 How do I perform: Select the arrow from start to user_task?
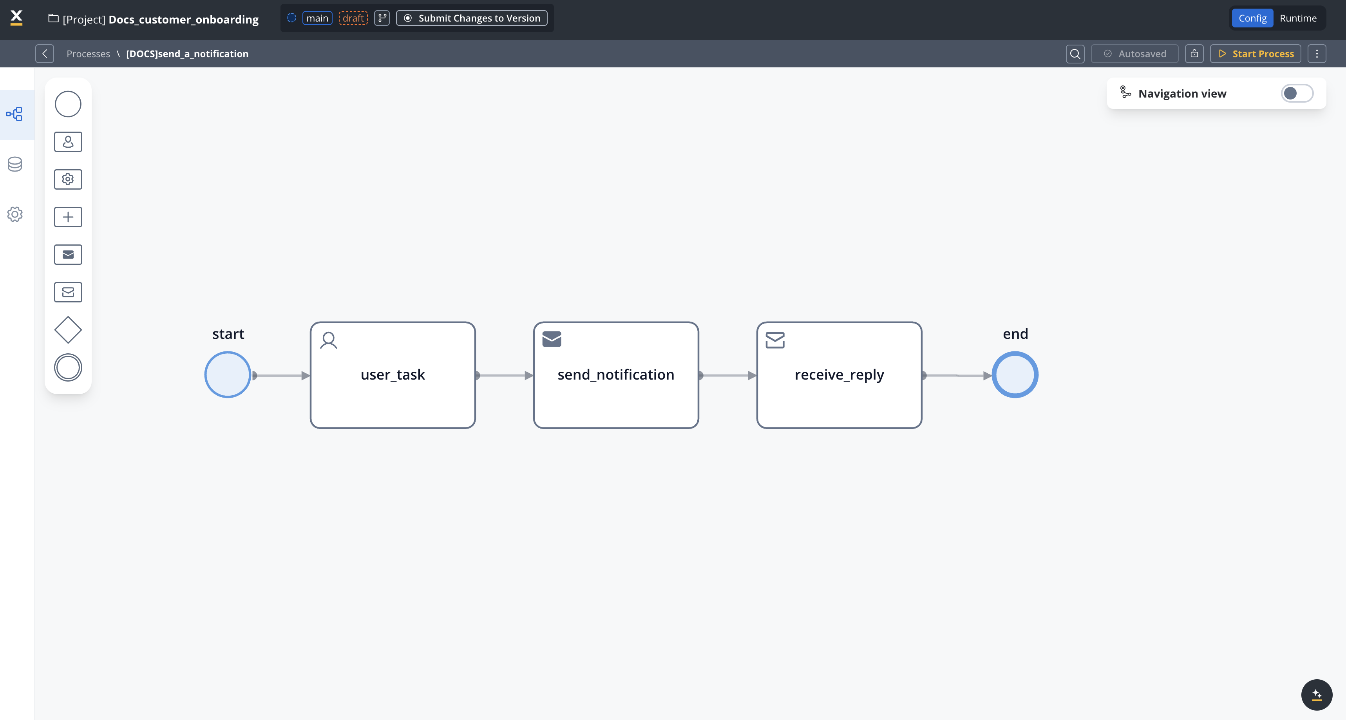pos(281,376)
